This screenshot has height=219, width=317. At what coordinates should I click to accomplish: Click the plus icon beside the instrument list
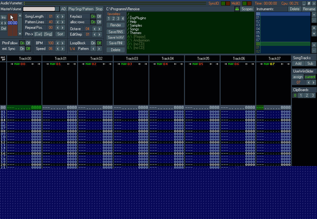click(314, 15)
